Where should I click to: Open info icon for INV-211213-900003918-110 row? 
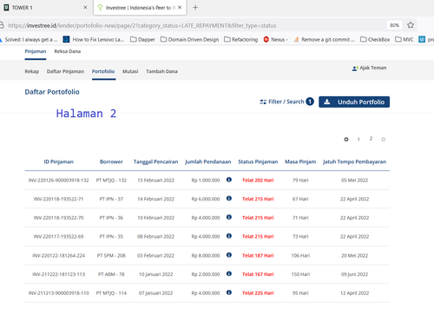pyautogui.click(x=229, y=292)
